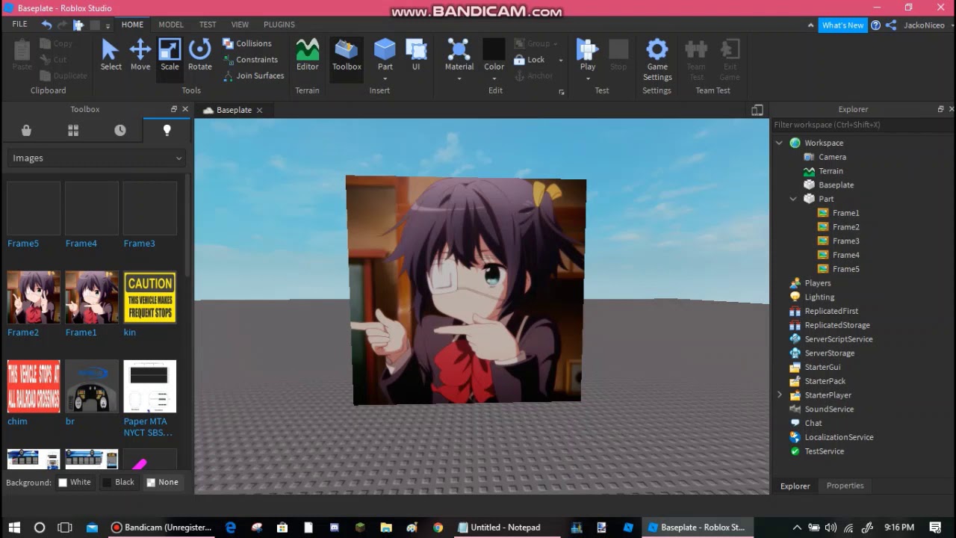Open the Terrain Editor
The width and height of the screenshot is (956, 538).
(307, 55)
